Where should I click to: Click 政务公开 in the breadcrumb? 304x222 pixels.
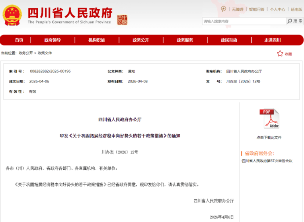[25, 53]
